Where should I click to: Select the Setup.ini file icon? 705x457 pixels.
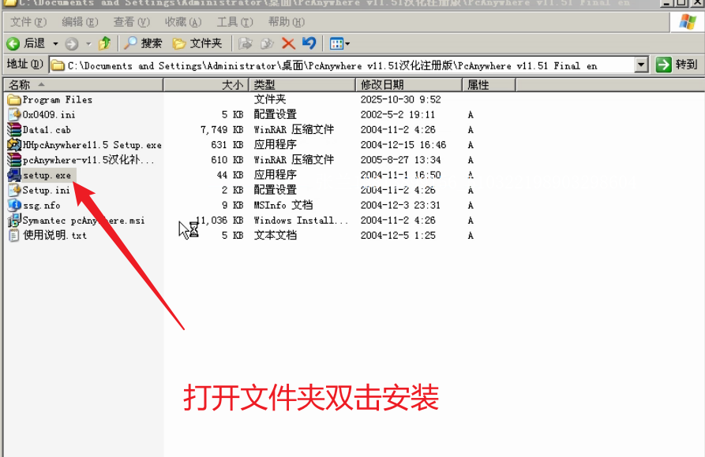click(x=14, y=190)
